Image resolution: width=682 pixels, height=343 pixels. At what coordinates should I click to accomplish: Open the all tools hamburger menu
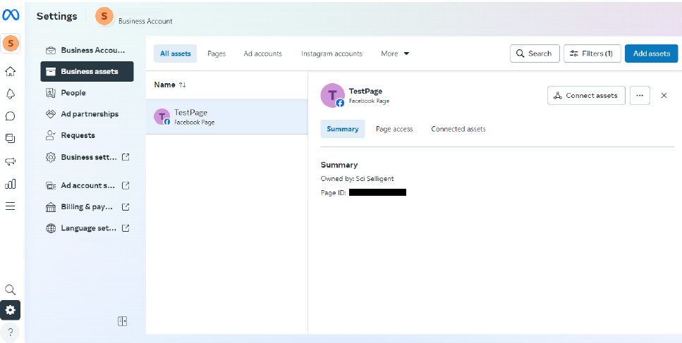(11, 206)
